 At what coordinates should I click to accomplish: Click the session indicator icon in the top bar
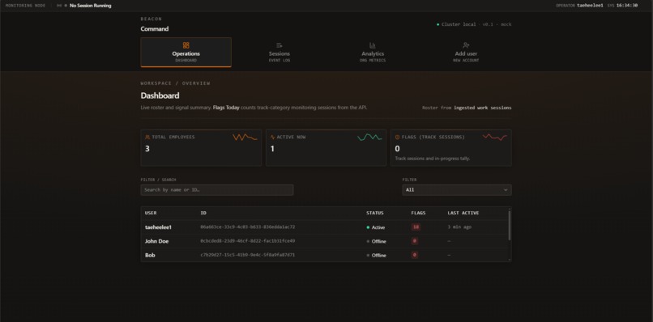(x=59, y=6)
